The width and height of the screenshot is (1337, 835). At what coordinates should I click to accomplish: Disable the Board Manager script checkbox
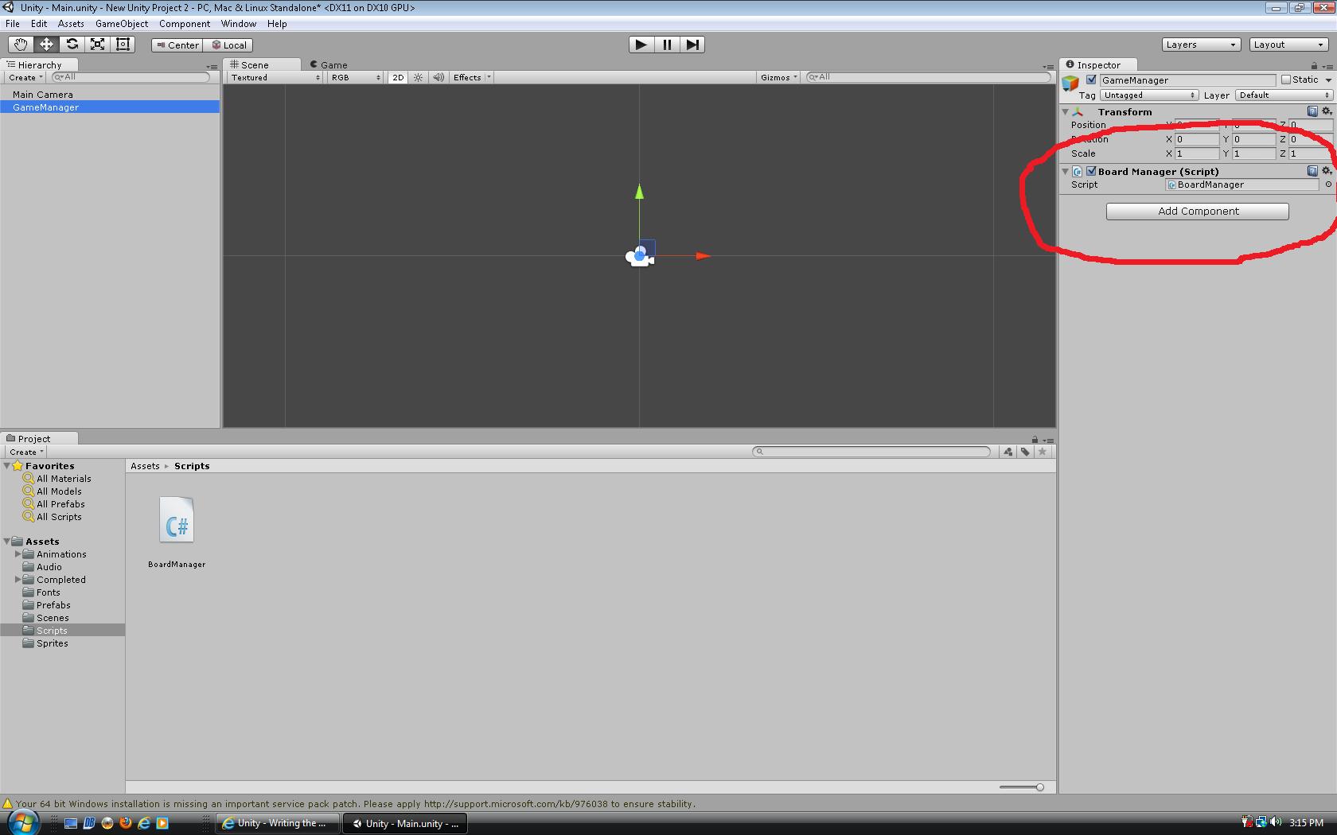pos(1091,171)
